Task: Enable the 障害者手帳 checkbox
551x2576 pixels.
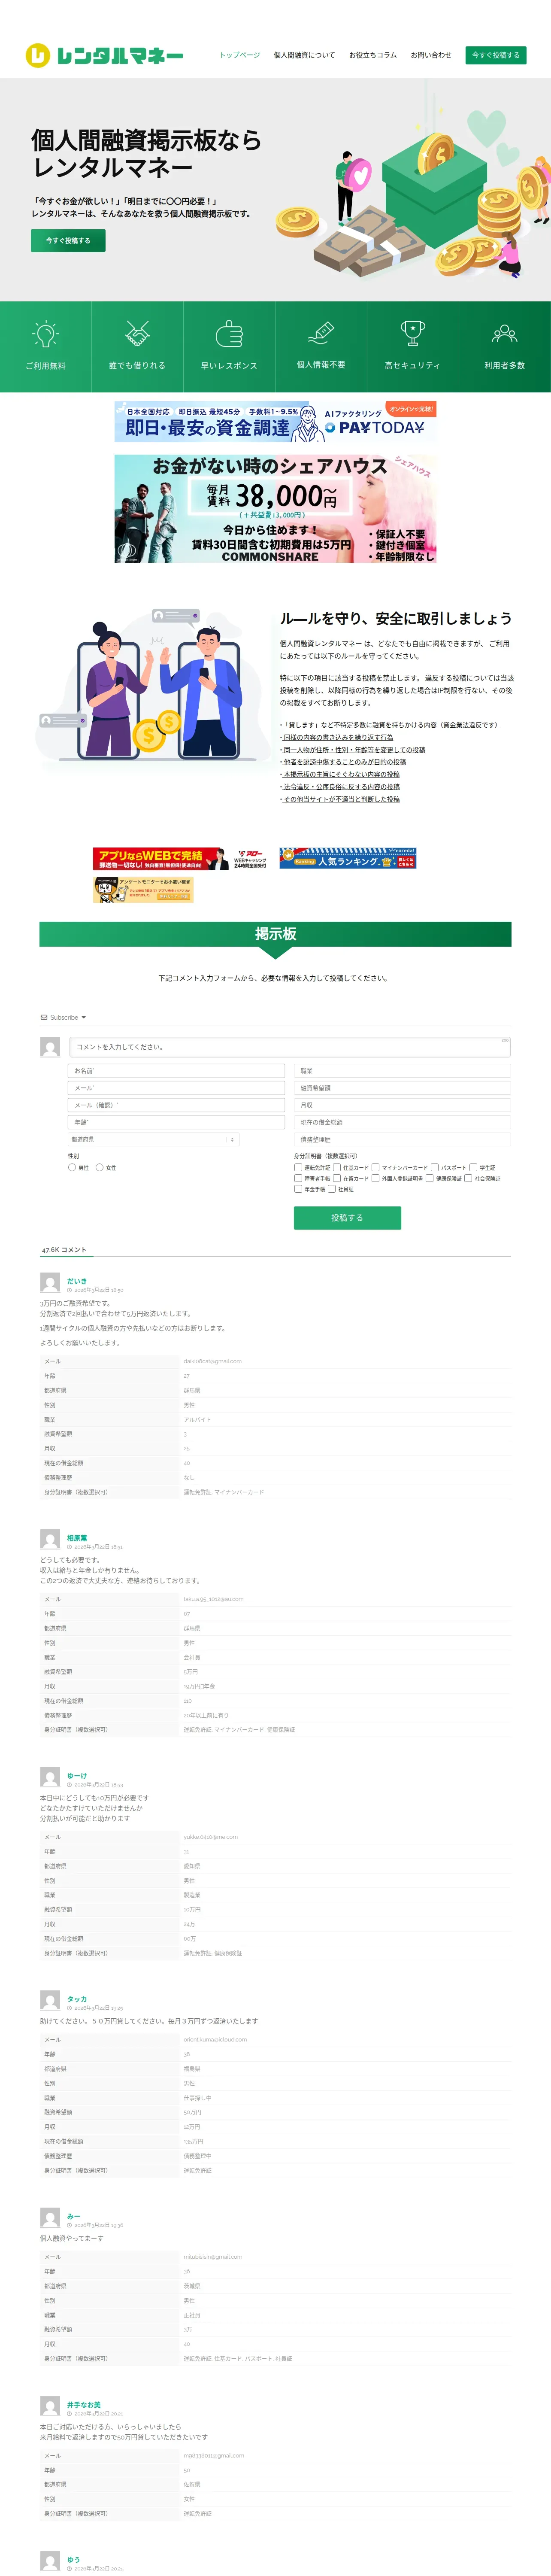Action: (298, 1178)
